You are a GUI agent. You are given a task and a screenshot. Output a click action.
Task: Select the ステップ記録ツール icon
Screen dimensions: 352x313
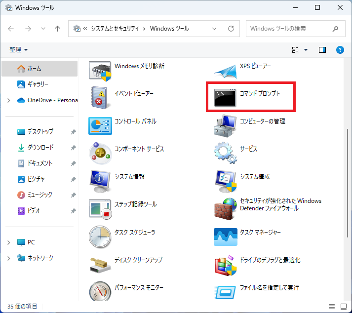coord(100,209)
